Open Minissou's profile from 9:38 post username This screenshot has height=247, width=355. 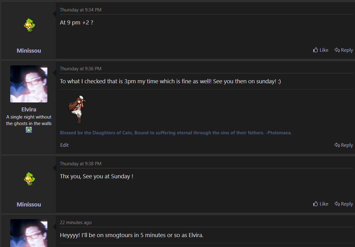(29, 204)
